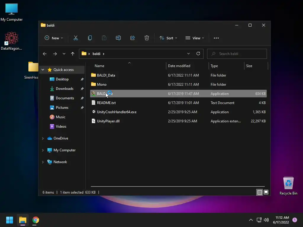The width and height of the screenshot is (303, 227).
Task: Expand the address bar history dropdown
Action: (188, 54)
